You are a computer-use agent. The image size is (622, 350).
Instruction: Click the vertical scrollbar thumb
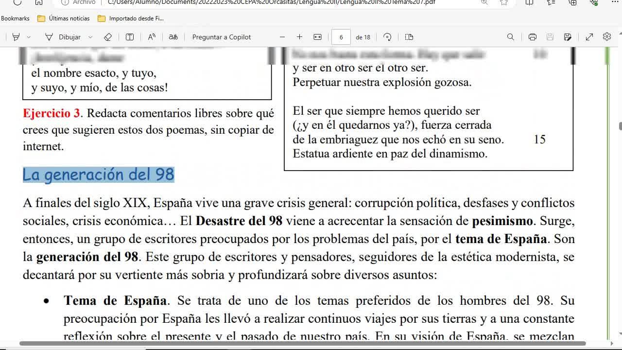click(620, 126)
